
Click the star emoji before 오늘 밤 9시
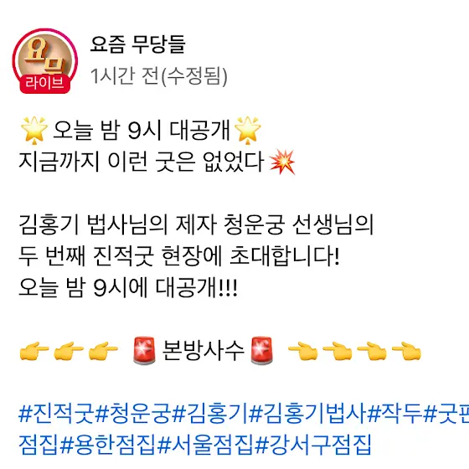pos(34,130)
